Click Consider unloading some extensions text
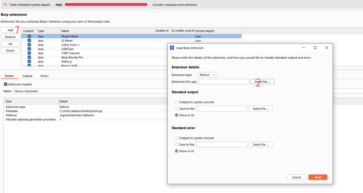Screen dimensions: 363x193 [175, 5]
